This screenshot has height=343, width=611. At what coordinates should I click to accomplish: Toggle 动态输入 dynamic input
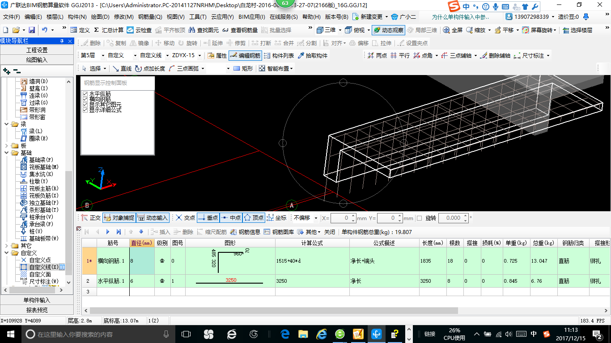pos(153,218)
